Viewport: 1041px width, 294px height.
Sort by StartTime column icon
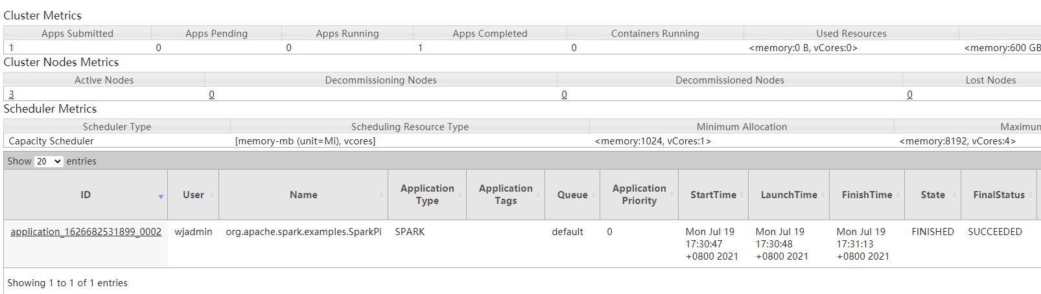742,195
